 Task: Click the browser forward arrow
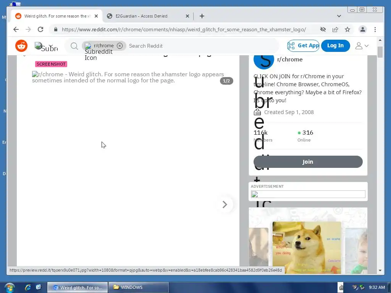[x=28, y=29]
